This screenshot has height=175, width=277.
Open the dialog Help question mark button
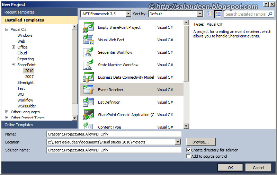pos(266,5)
